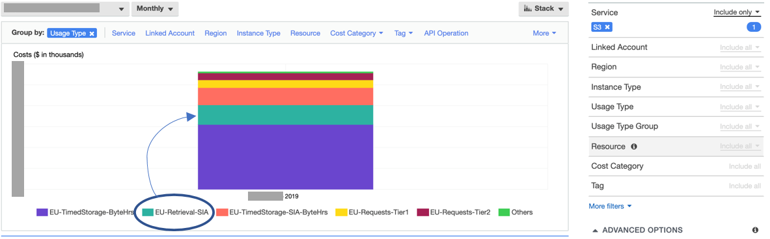Screen dimensions: 770x239
Task: Open Resource Include all dropdown
Action: click(740, 146)
